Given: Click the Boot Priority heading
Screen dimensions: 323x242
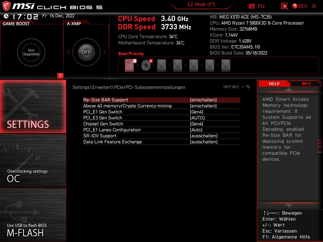Looking at the screenshot, I should tap(131, 54).
